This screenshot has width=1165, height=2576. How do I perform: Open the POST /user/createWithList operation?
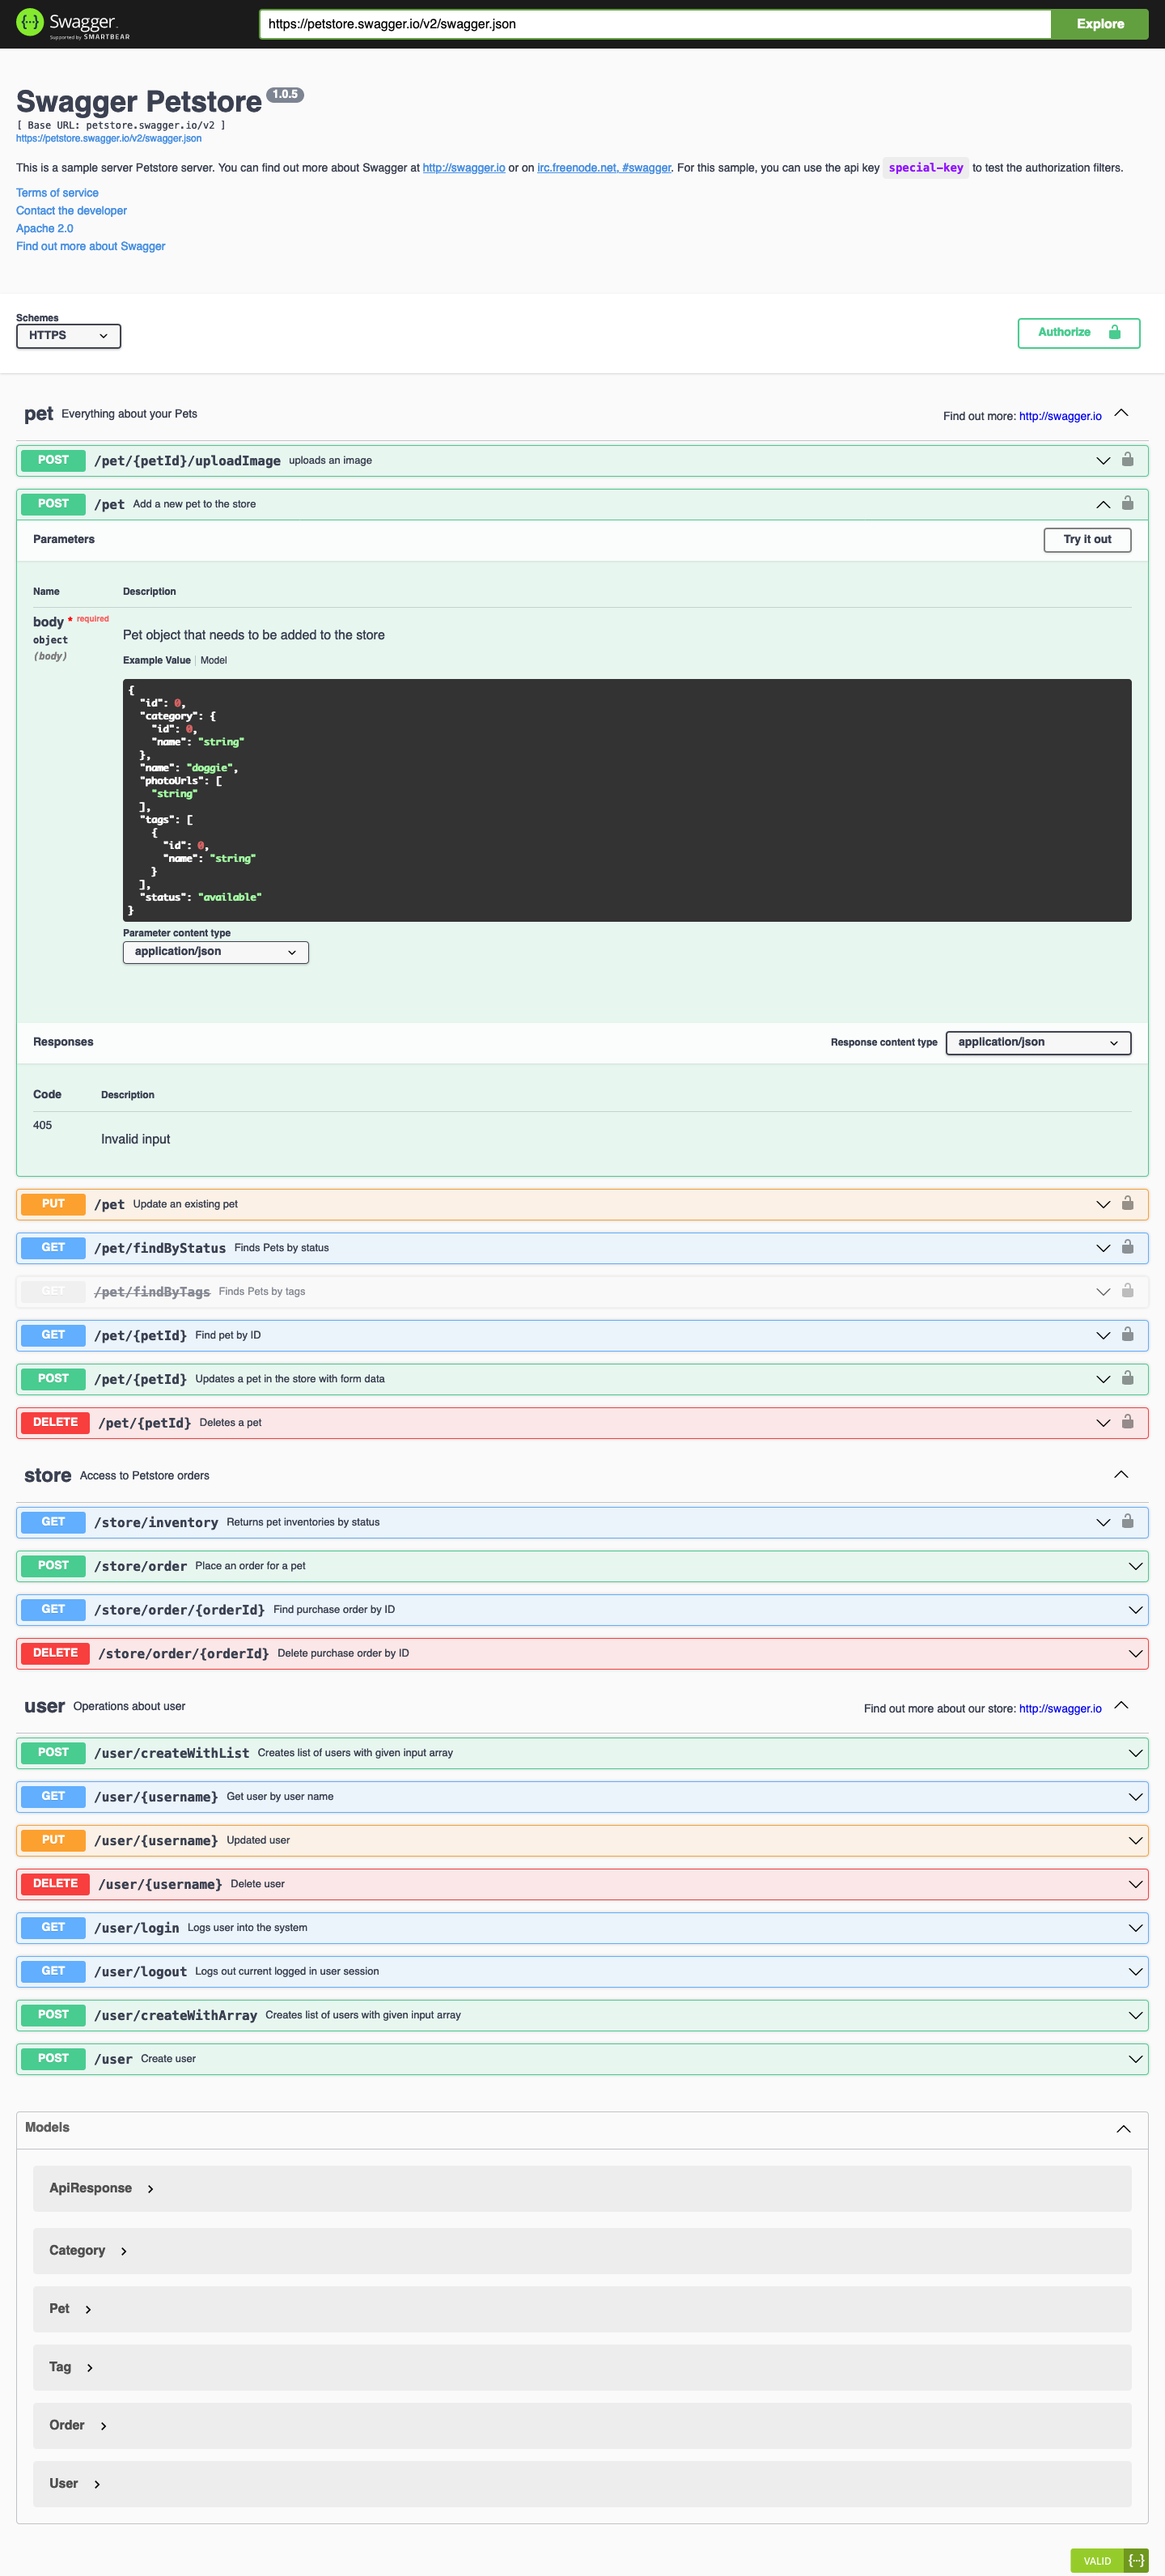click(x=582, y=1752)
